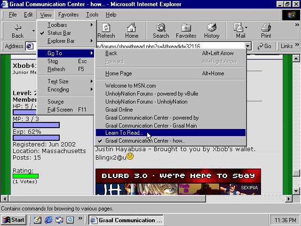Toggle the Status Bar checked option
This screenshot has width=301, height=226.
(66, 33)
